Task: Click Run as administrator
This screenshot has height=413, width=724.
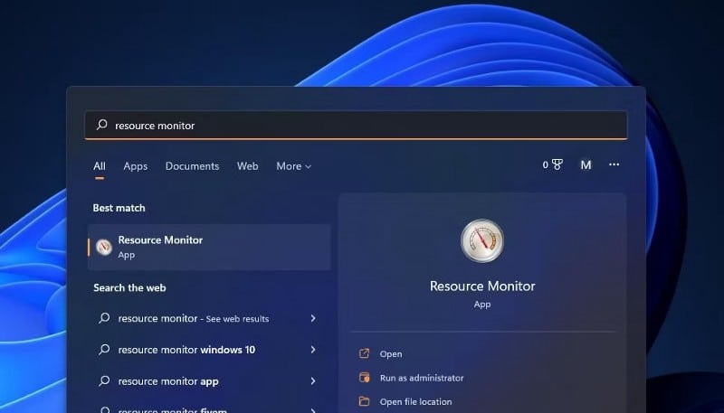Action: click(x=422, y=378)
